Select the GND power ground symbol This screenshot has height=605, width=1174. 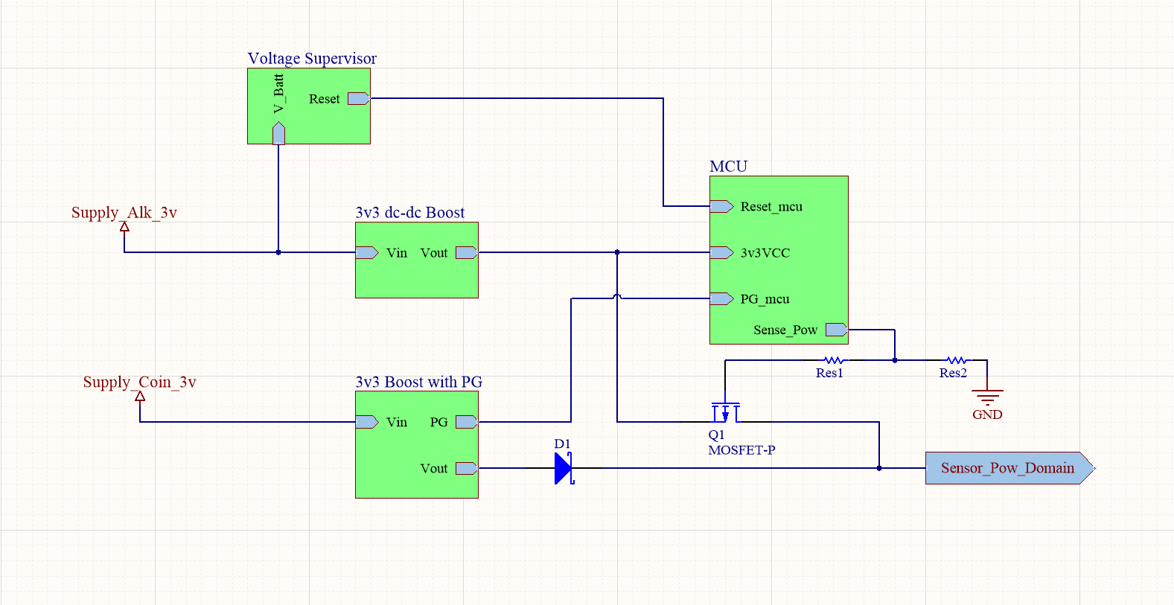tap(987, 396)
